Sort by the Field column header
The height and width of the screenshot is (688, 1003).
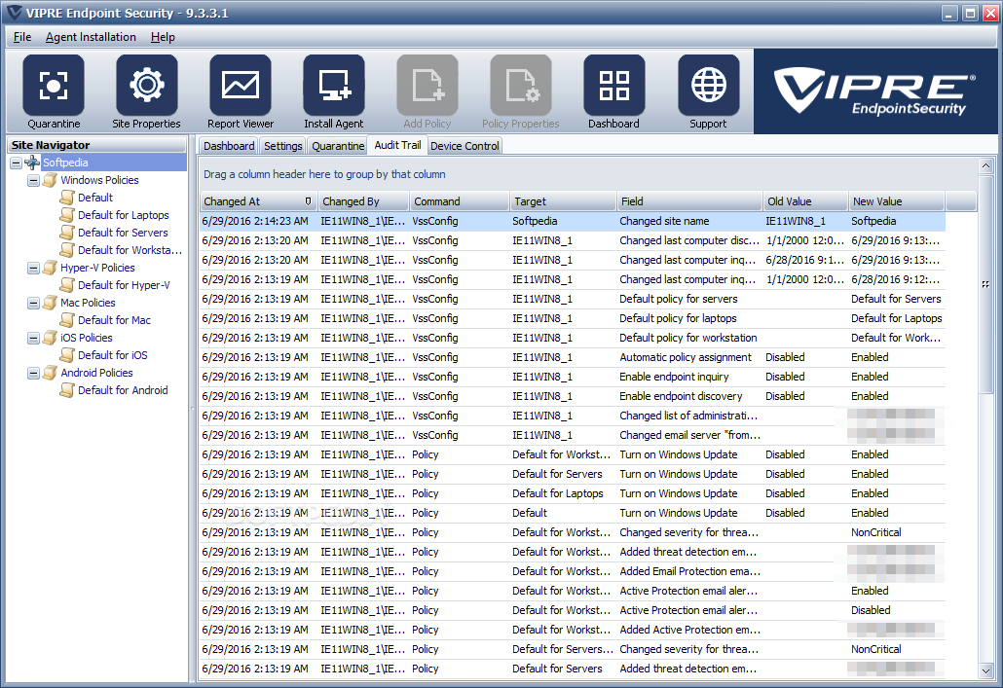click(689, 201)
